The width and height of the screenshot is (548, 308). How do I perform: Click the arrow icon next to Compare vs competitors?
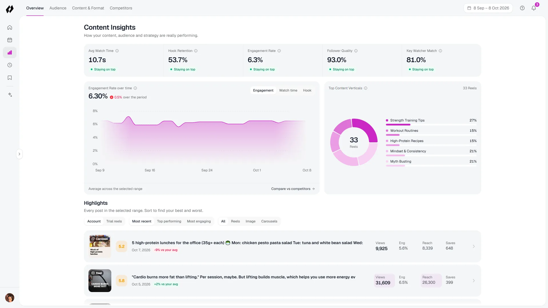coord(313,189)
